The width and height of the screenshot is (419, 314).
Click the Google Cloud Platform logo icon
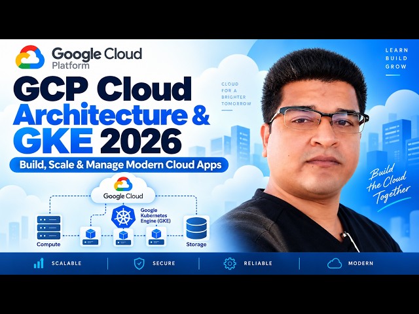[30, 57]
